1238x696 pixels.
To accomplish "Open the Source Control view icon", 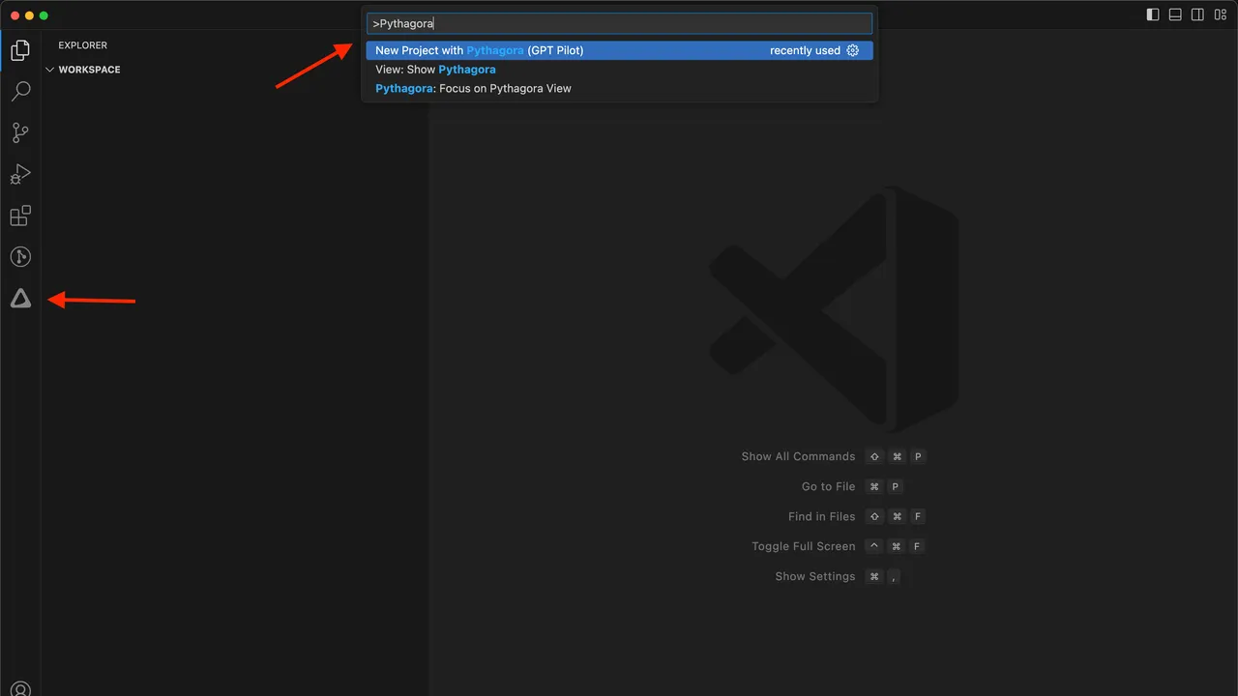I will click(20, 132).
